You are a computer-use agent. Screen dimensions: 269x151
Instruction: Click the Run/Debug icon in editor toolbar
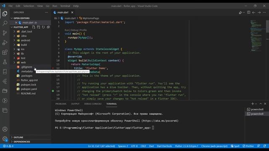[x=240, y=12]
